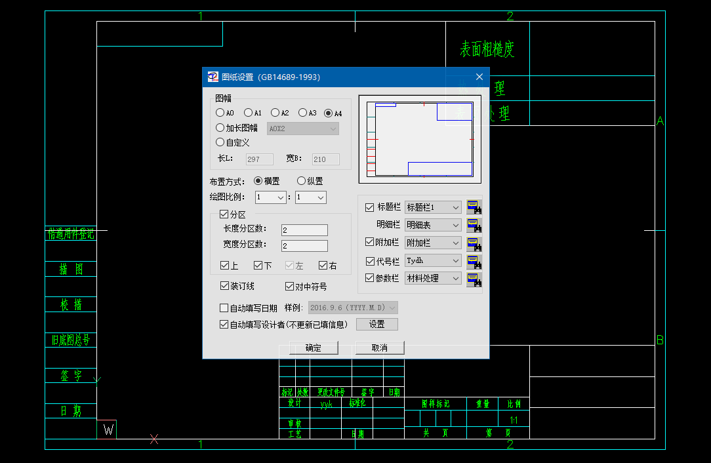Click the browse icon next to 明细表 dropdown

(x=474, y=225)
